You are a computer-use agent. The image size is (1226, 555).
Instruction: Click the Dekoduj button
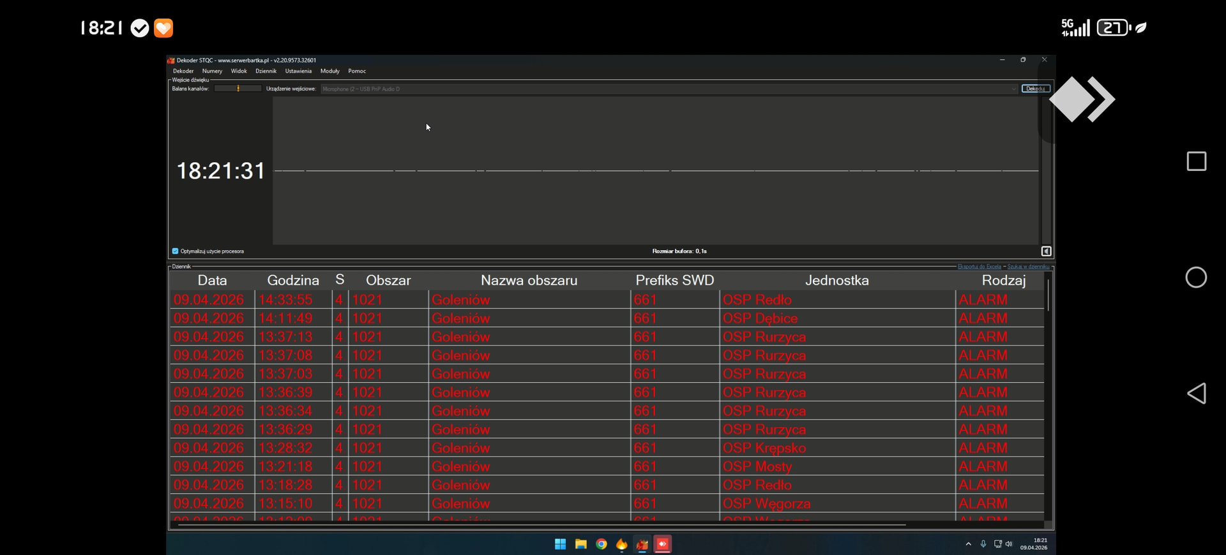[1035, 89]
